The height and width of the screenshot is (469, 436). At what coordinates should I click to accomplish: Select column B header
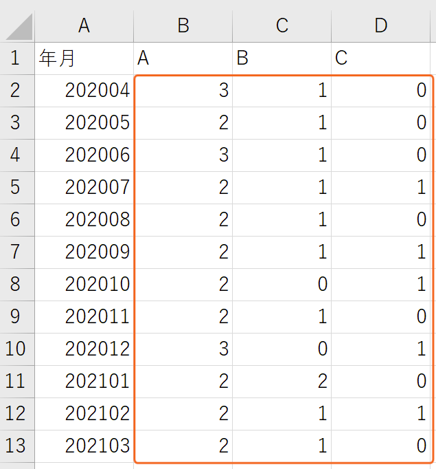tap(183, 26)
